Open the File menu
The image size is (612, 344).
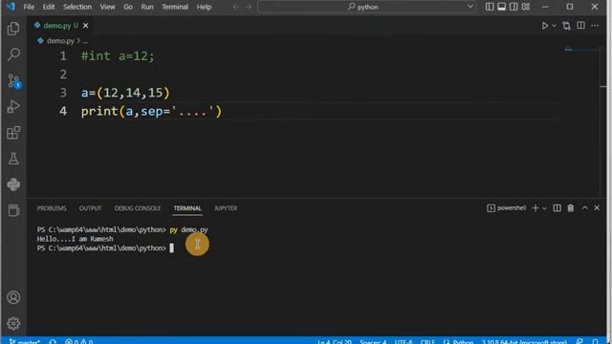pyautogui.click(x=29, y=7)
